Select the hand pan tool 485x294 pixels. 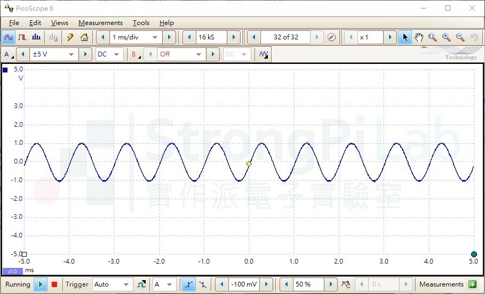point(419,37)
